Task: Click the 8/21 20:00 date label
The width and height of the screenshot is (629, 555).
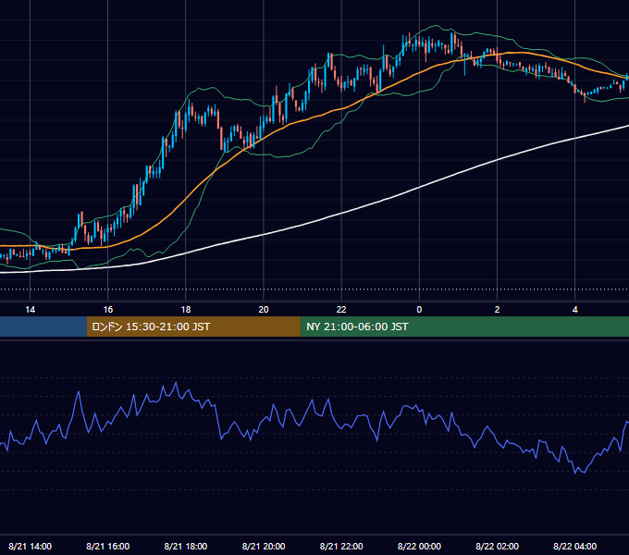Action: (264, 546)
